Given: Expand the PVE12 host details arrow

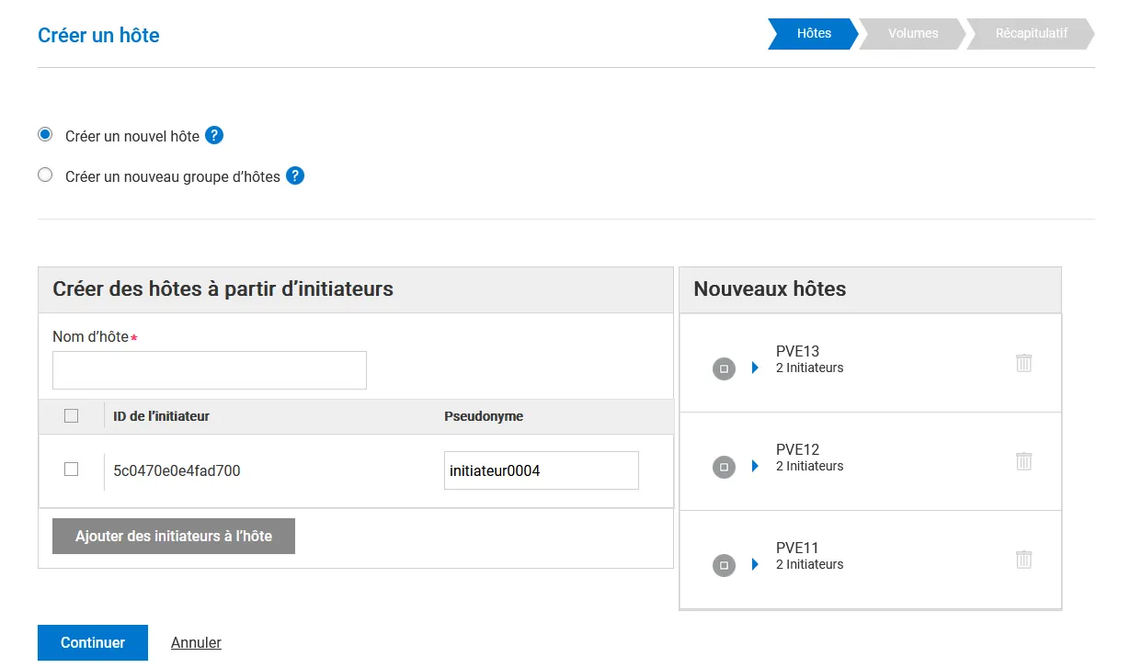Looking at the screenshot, I should (x=755, y=466).
